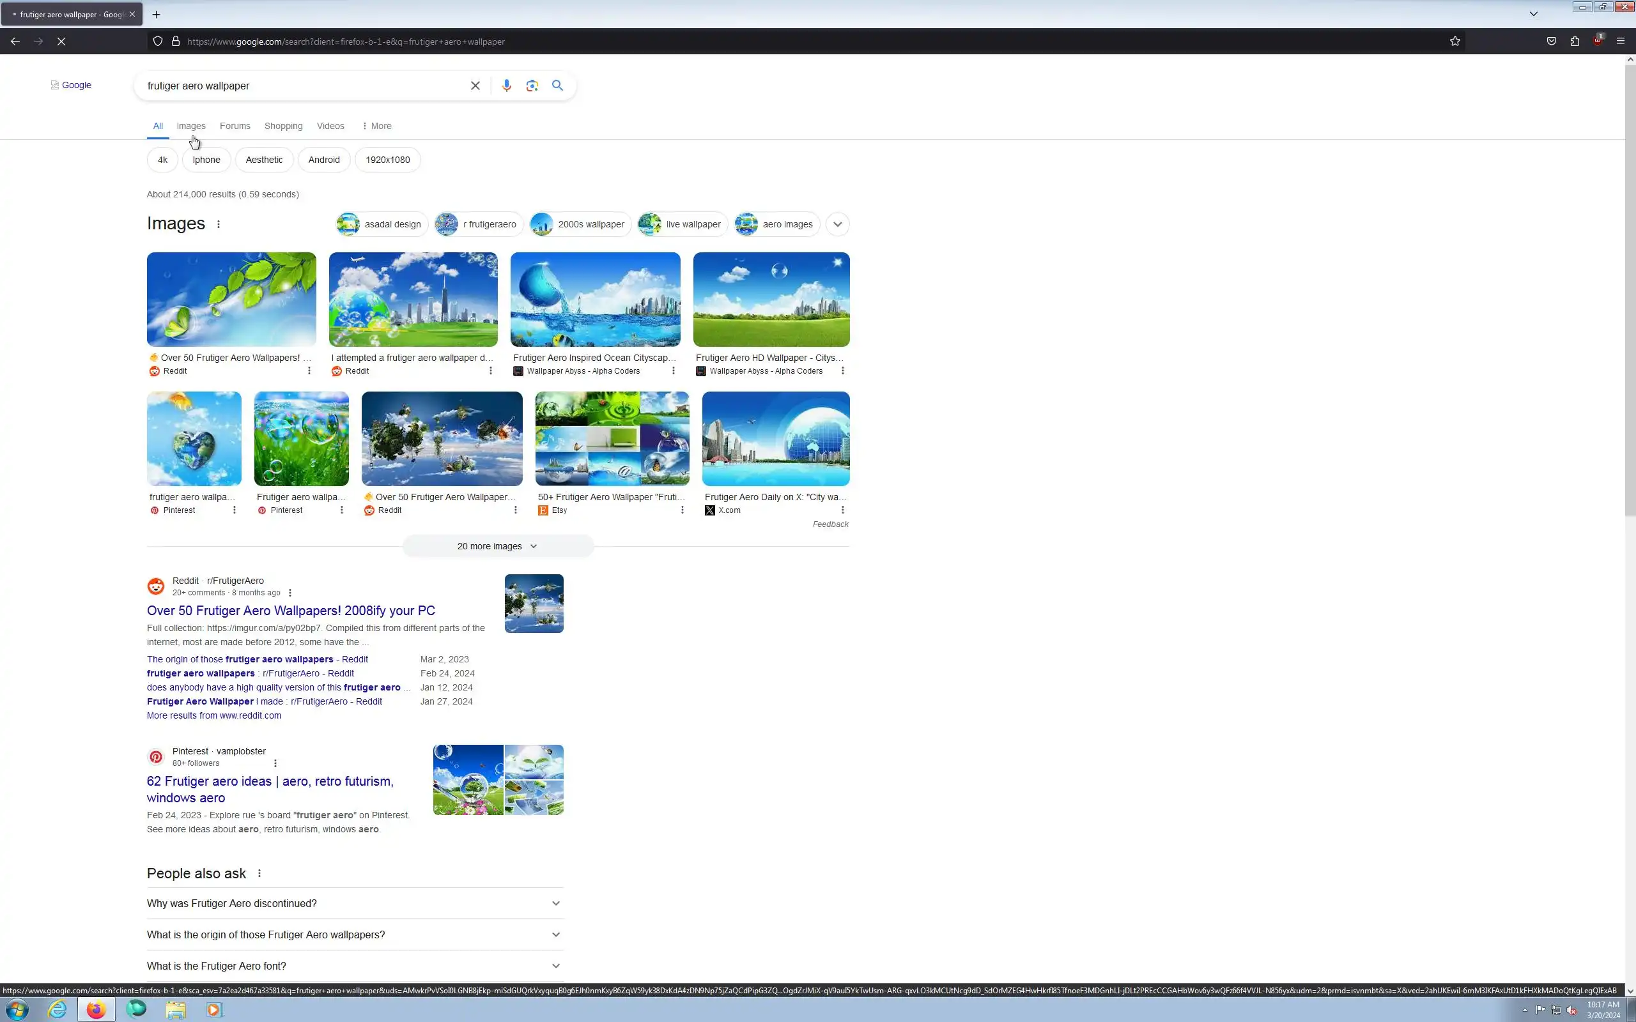Viewport: 1636px width, 1022px height.
Task: Click Save to Pocket toolbar icon
Action: 1552,42
